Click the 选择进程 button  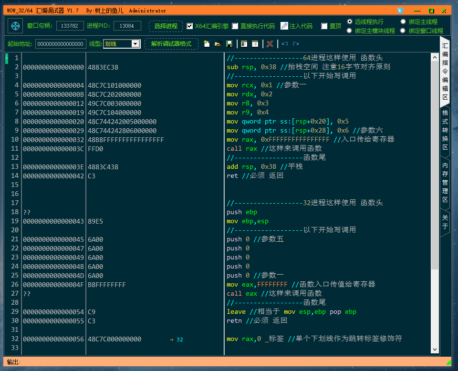(166, 26)
